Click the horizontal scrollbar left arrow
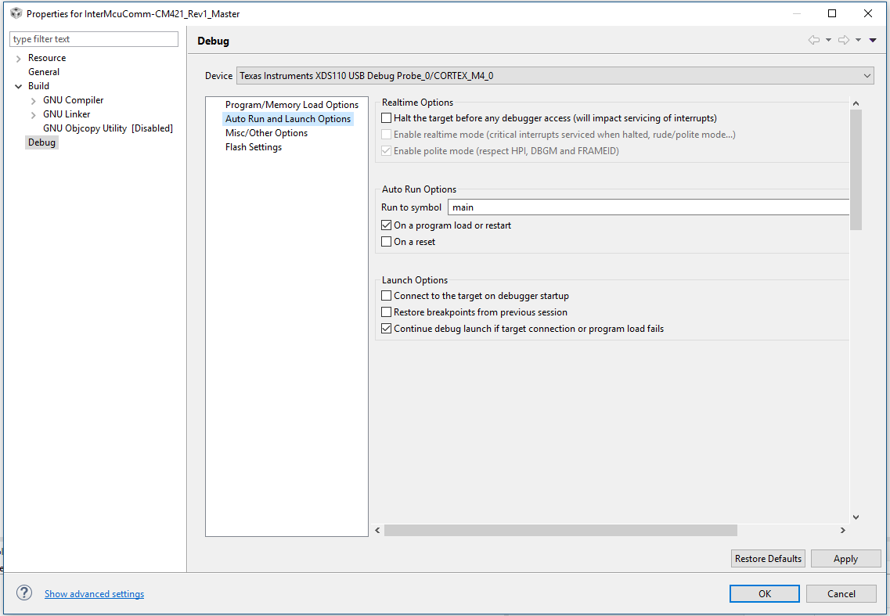 pos(378,530)
